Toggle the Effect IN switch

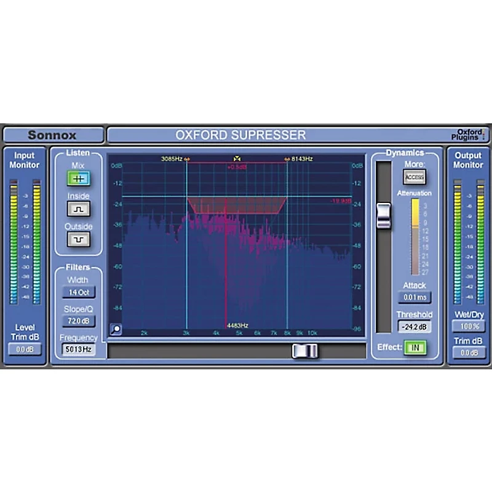click(416, 346)
